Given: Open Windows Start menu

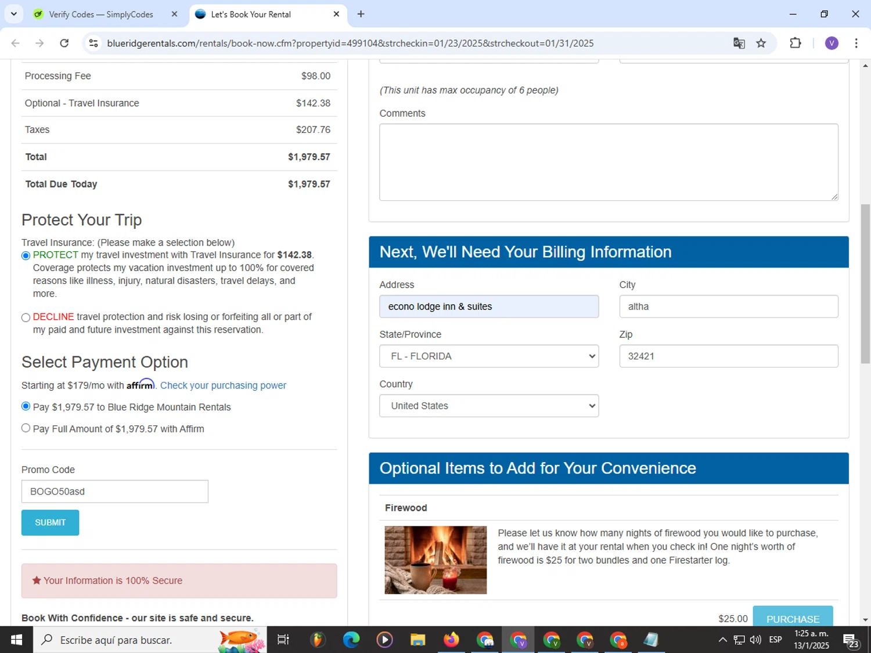Looking at the screenshot, I should click(x=16, y=640).
